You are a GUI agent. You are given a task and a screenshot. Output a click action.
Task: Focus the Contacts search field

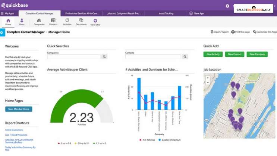coord(153,57)
